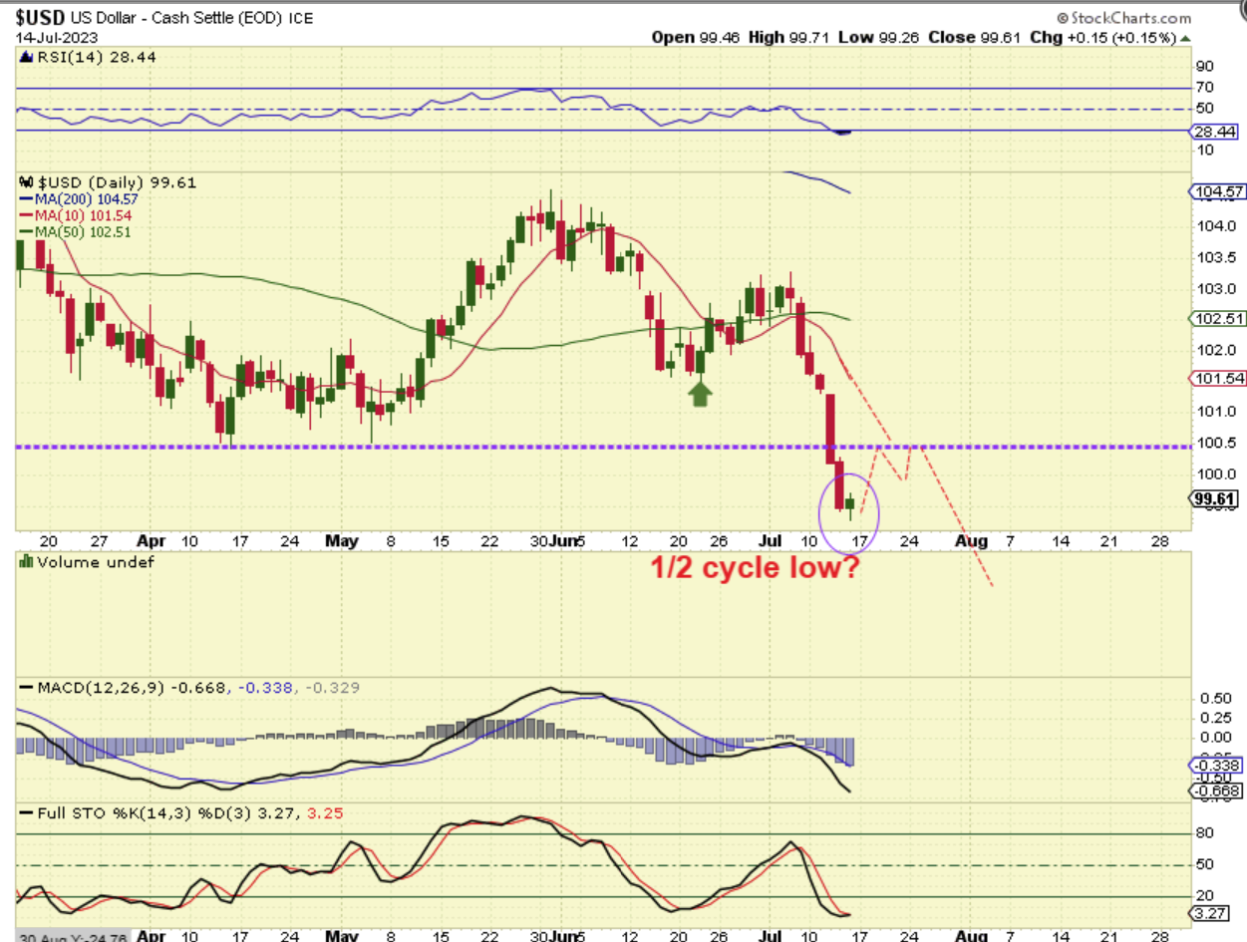Click the -0.338 signal tag on right axis

tap(1216, 766)
